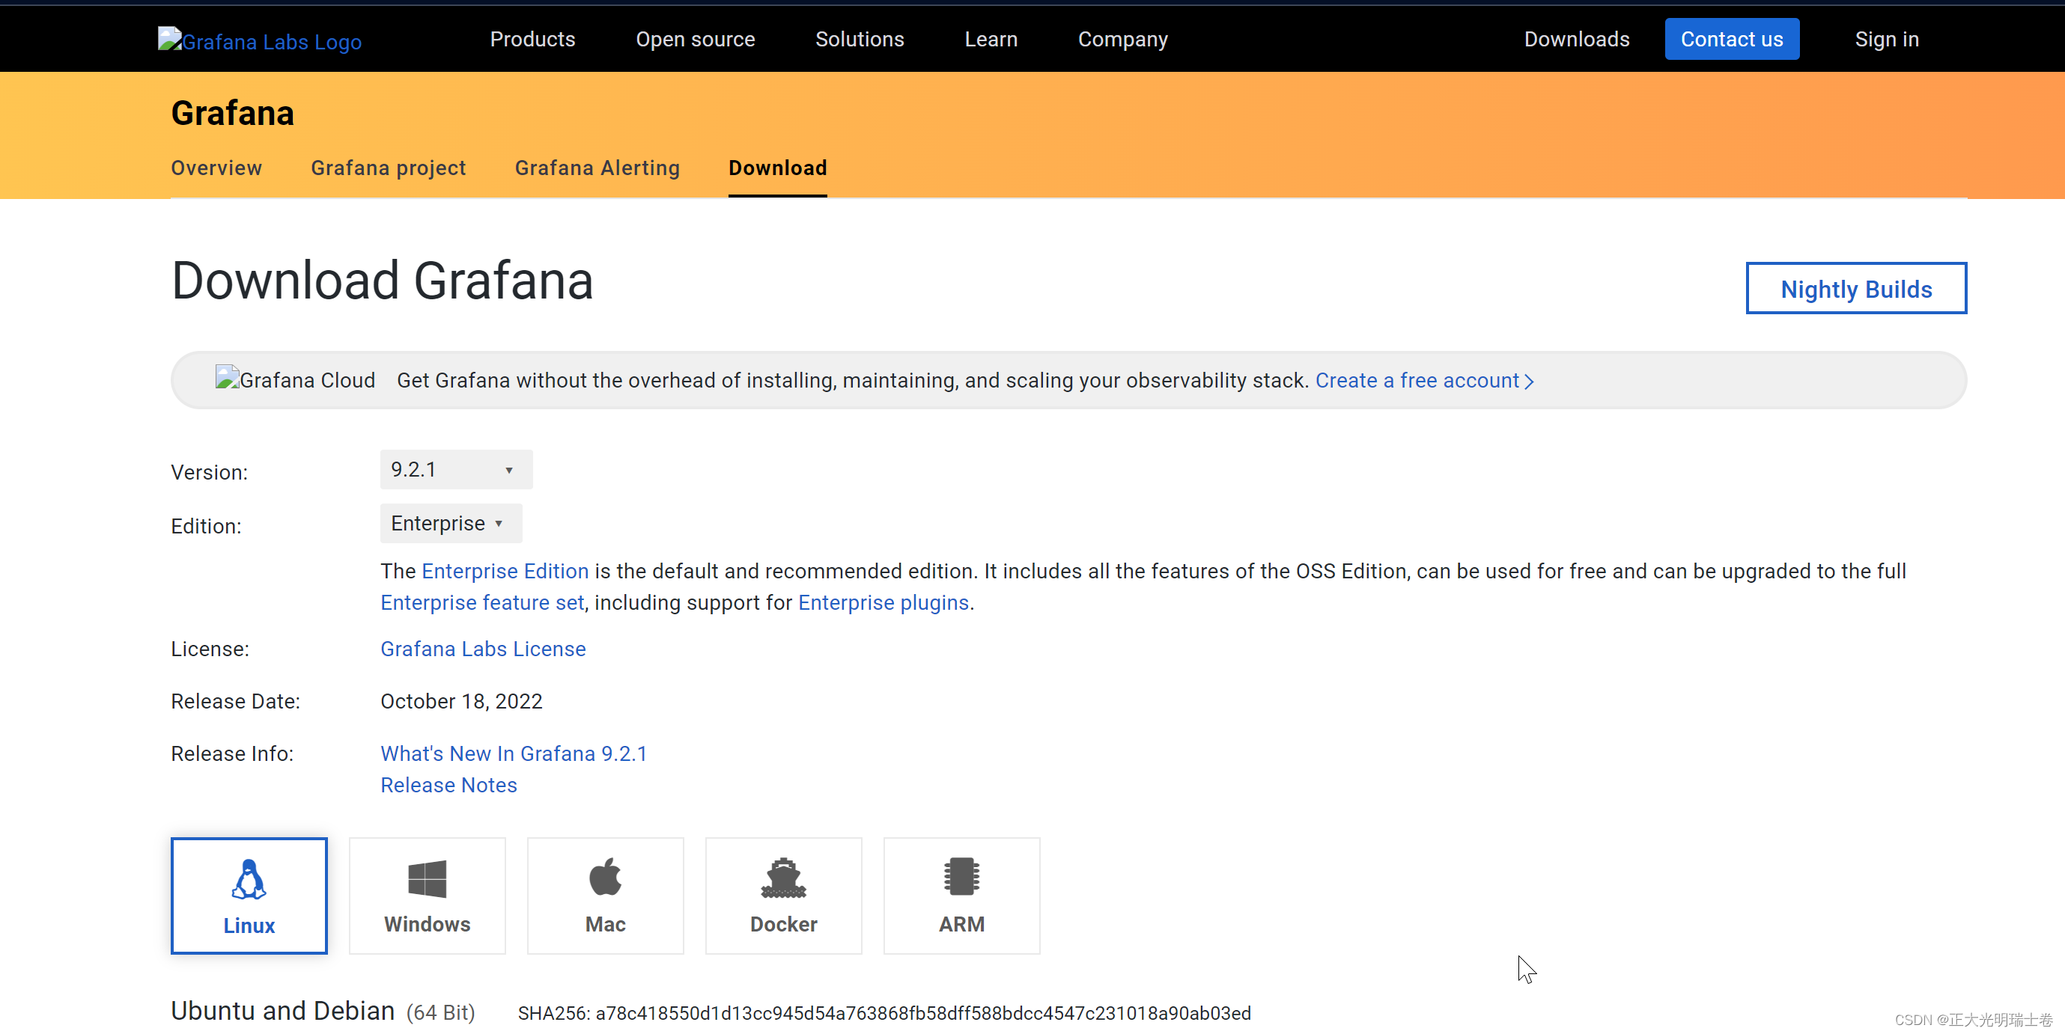The height and width of the screenshot is (1034, 2065).
Task: Click the Grafana Labs Logo image
Action: pos(169,38)
